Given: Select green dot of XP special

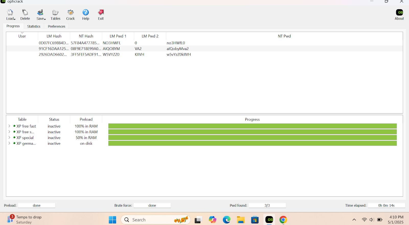Looking at the screenshot, I should click(x=14, y=137).
